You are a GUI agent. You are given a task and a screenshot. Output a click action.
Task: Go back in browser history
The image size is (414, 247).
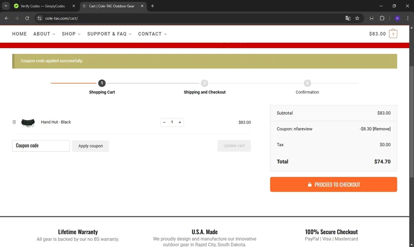(x=7, y=18)
